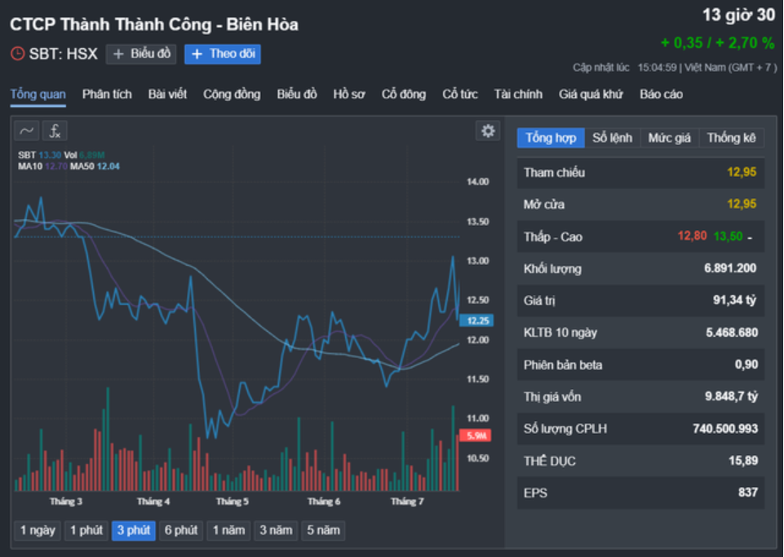The width and height of the screenshot is (784, 557).
Task: Open the Cổ tức tab
Action: [460, 95]
